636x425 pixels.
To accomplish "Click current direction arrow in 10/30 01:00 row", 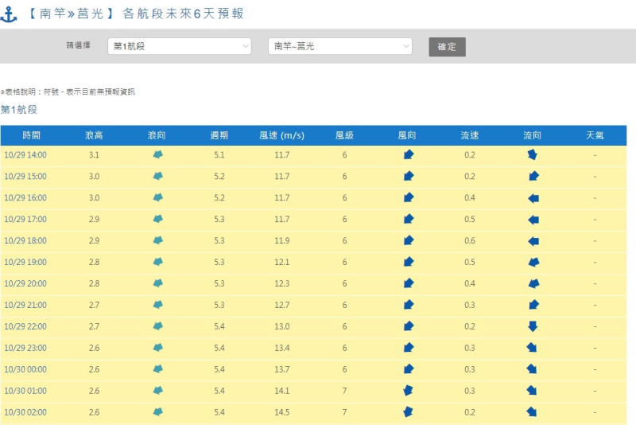I will [532, 391].
